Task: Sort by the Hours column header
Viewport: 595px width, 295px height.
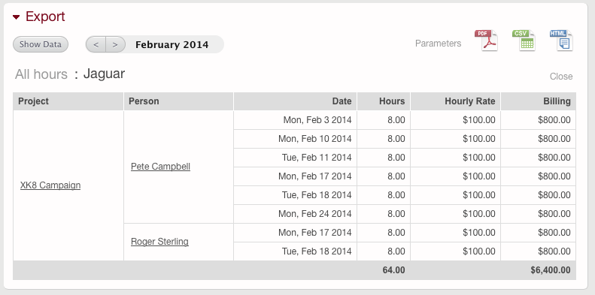Action: [x=384, y=101]
